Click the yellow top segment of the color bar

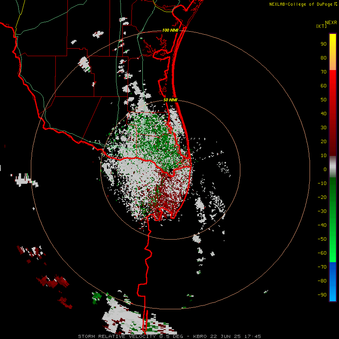point(333,52)
